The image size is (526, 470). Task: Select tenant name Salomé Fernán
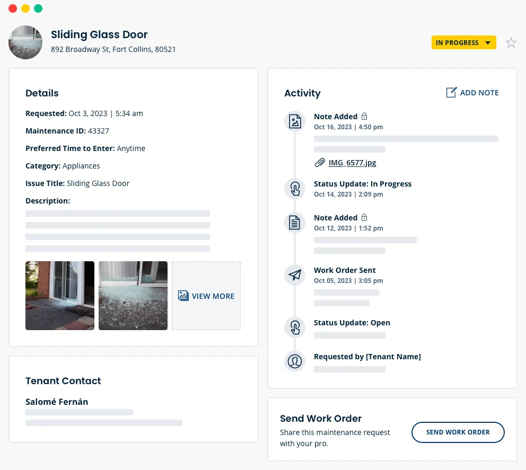tap(57, 402)
